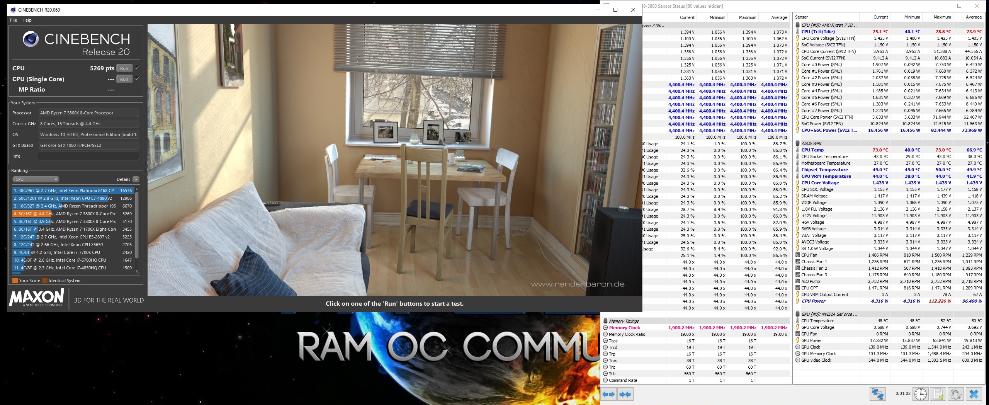This screenshot has height=405, width=989.
Task: Maximize the Cinebench R20 window
Action: [x=615, y=10]
